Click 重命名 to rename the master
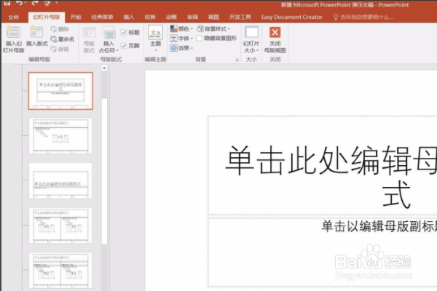This screenshot has height=291, width=437. click(63, 39)
